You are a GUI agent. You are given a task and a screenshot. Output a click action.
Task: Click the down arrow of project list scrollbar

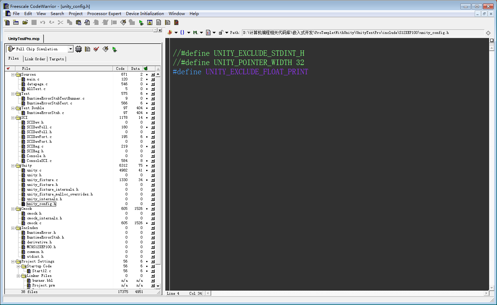click(x=158, y=286)
